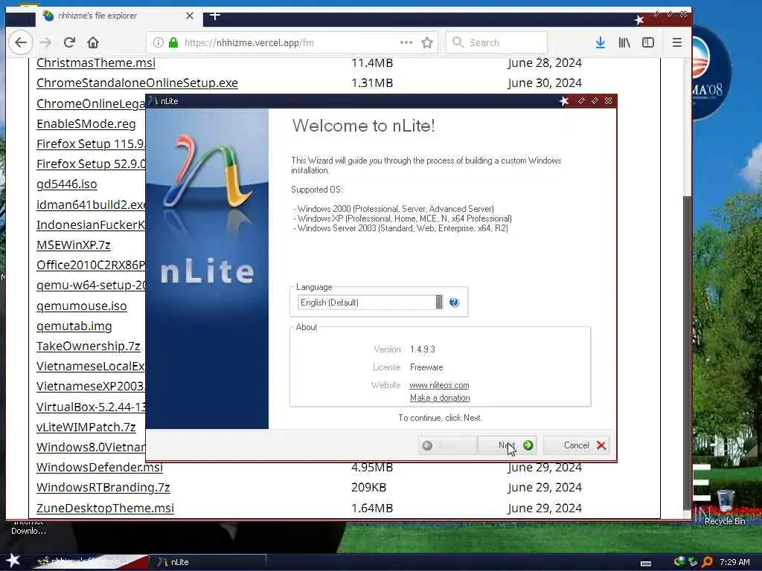Go back with the Firefox back arrow
The height and width of the screenshot is (571, 762).
[21, 42]
